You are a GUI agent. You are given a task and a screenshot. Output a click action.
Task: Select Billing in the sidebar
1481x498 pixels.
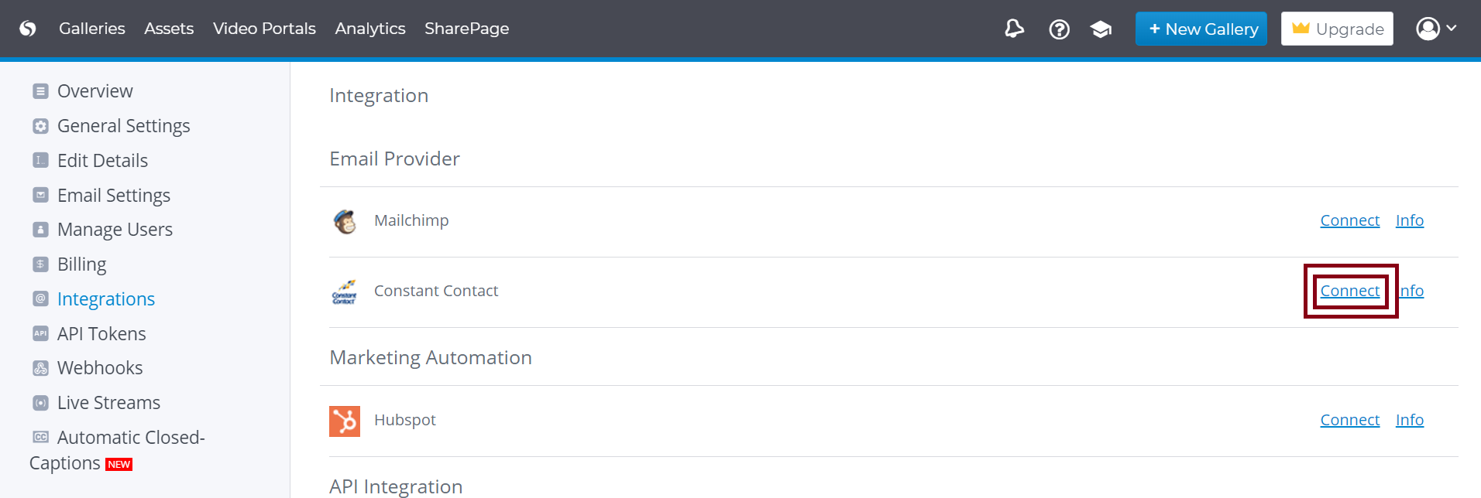tap(81, 264)
